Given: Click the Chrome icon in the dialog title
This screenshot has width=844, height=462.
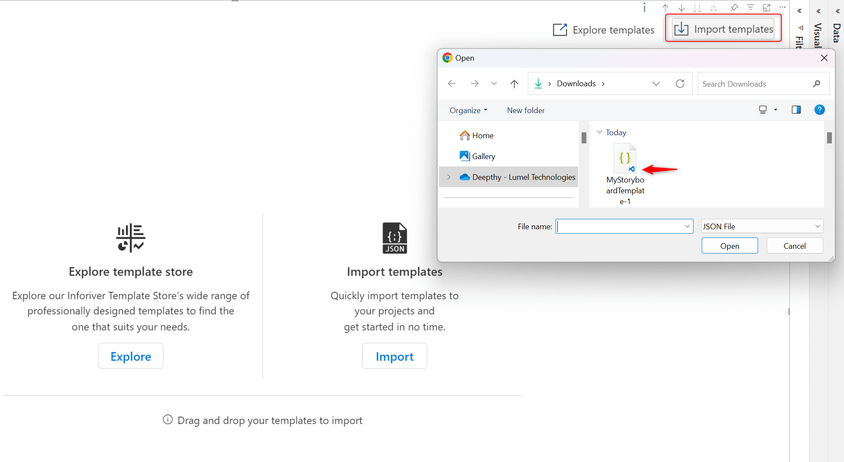Looking at the screenshot, I should tap(447, 58).
